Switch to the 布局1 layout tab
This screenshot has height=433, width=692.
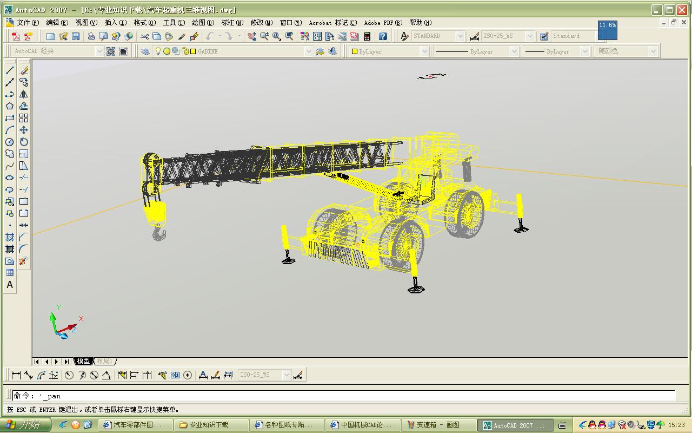(x=105, y=361)
